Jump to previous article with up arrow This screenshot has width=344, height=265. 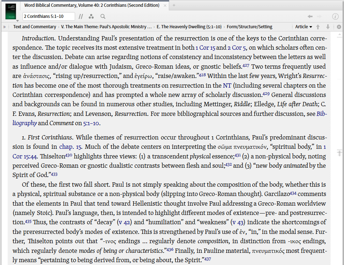click(x=318, y=27)
